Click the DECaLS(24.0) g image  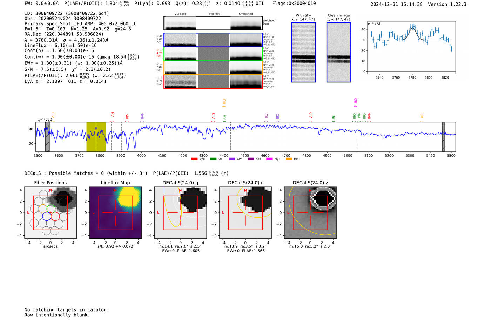coord(181,213)
